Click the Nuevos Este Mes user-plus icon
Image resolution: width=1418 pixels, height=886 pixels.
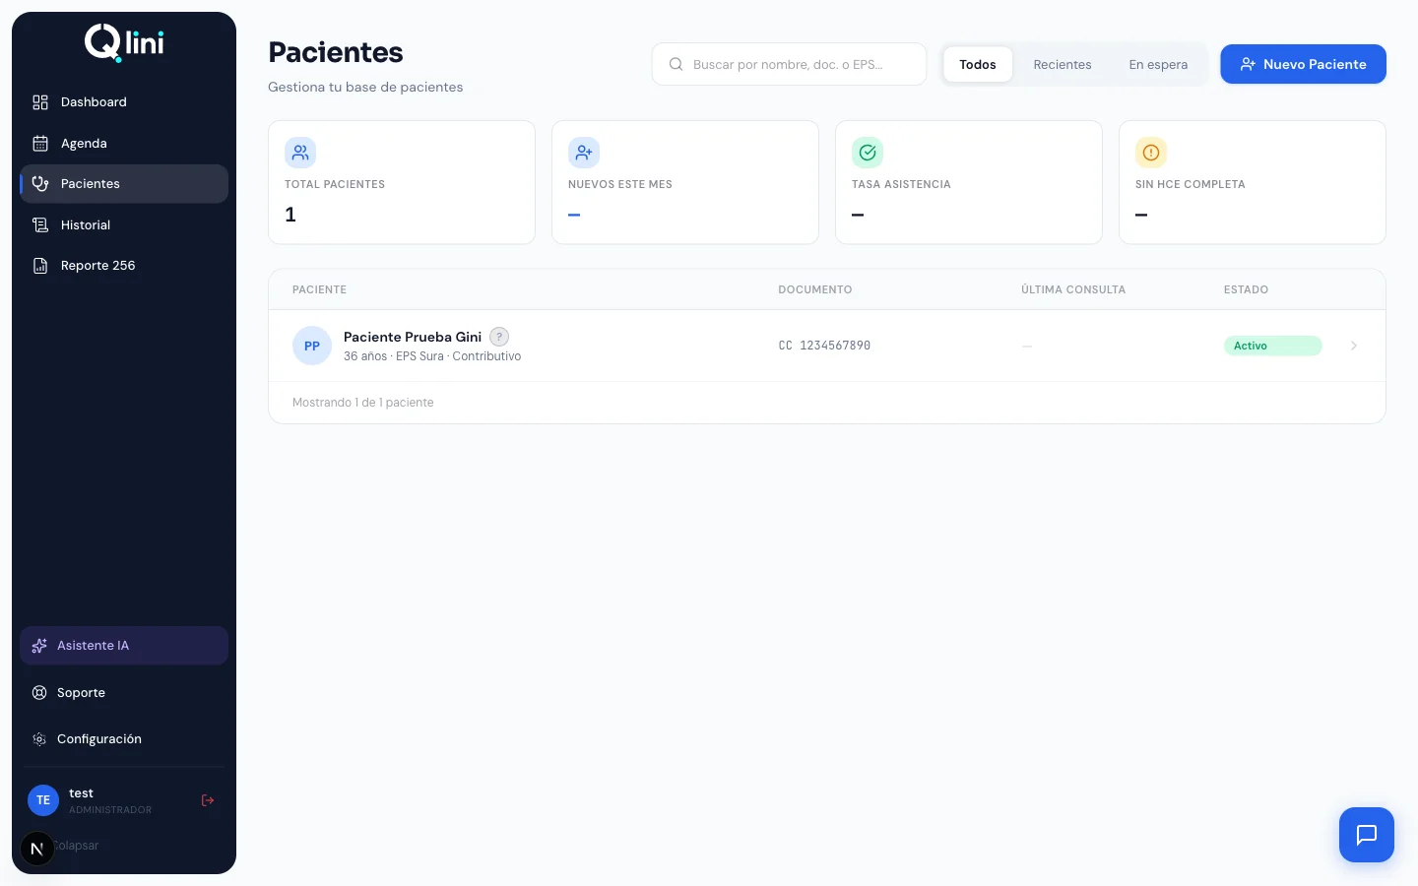click(x=584, y=153)
